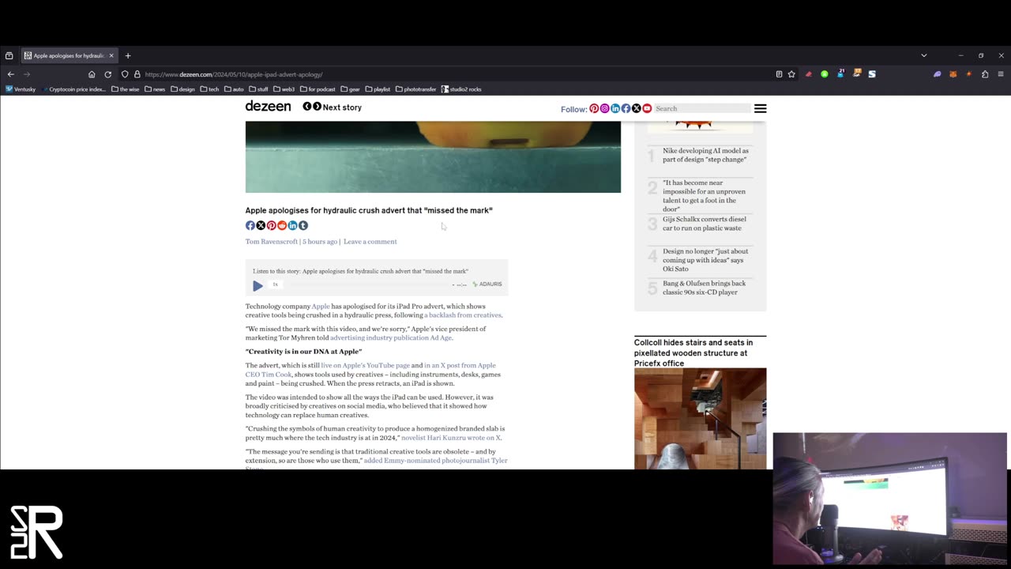Viewport: 1011px width, 569px height.
Task: Click the Firefox back arrow
Action: coord(11,74)
